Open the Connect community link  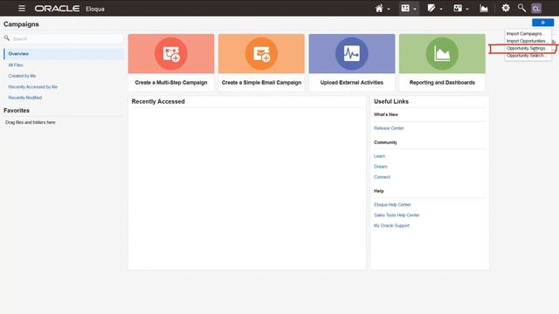[382, 177]
